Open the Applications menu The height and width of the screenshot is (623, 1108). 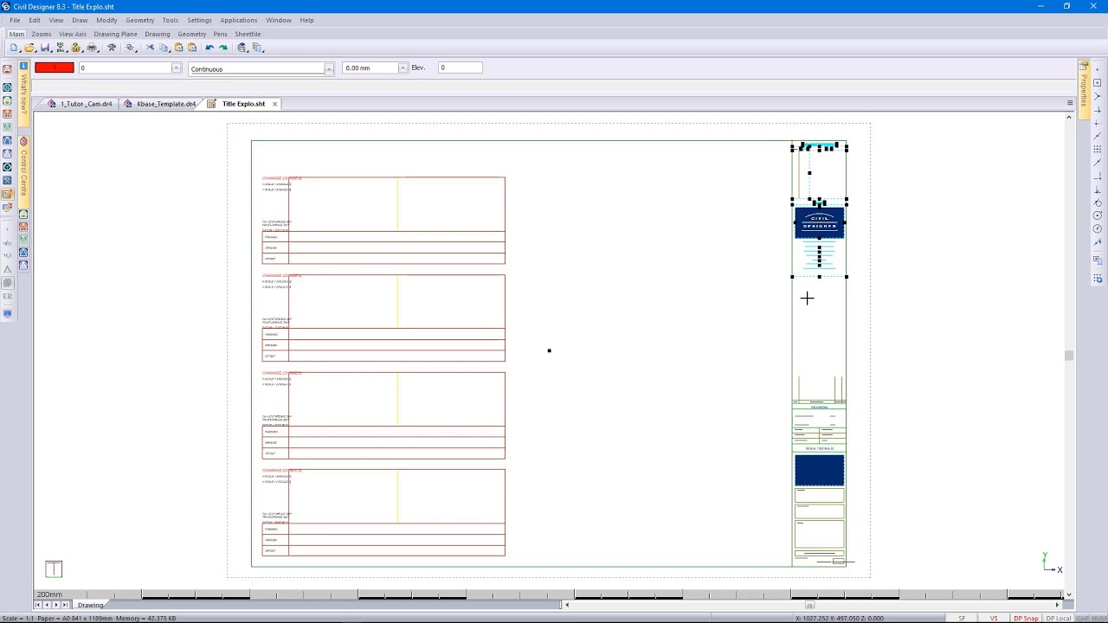[x=238, y=20]
